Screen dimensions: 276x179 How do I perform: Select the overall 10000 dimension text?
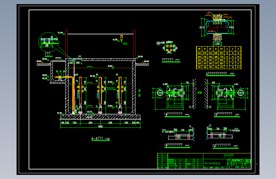[100, 126]
